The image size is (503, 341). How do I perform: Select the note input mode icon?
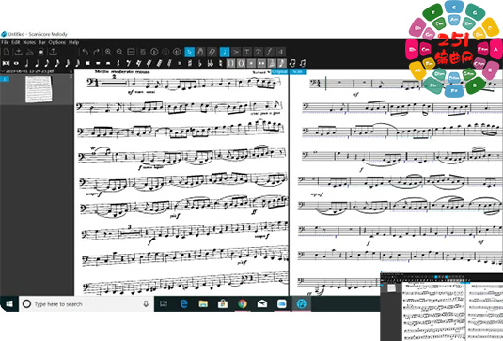[224, 52]
